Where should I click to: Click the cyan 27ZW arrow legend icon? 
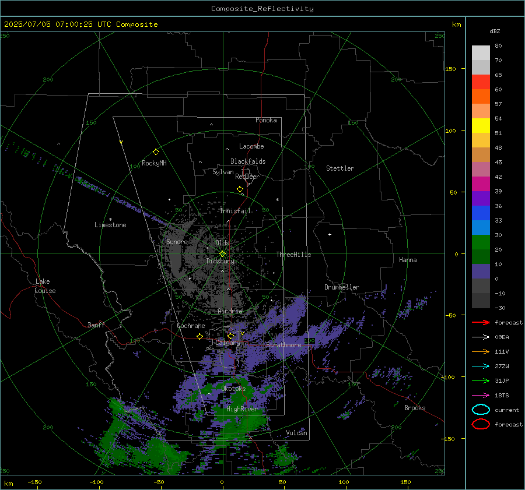[x=481, y=366]
